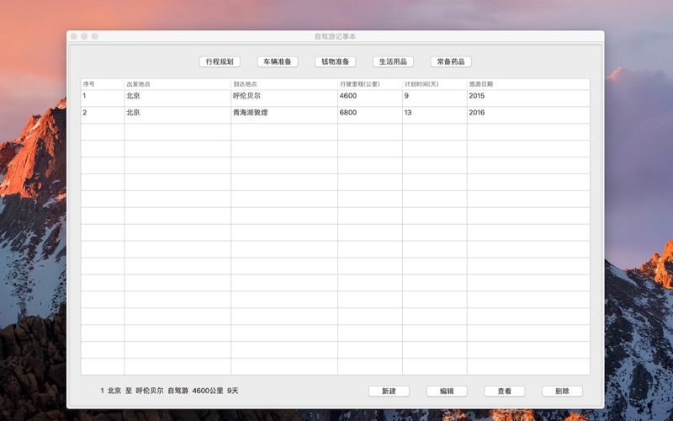The height and width of the screenshot is (421, 673).
Task: Close the 自驾游记事本 window
Action: (x=74, y=36)
